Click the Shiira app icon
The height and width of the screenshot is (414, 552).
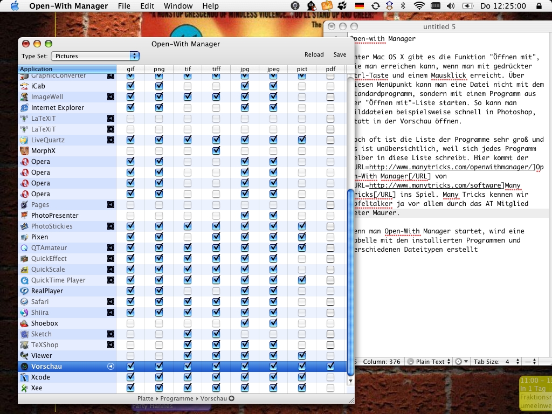[24, 313]
